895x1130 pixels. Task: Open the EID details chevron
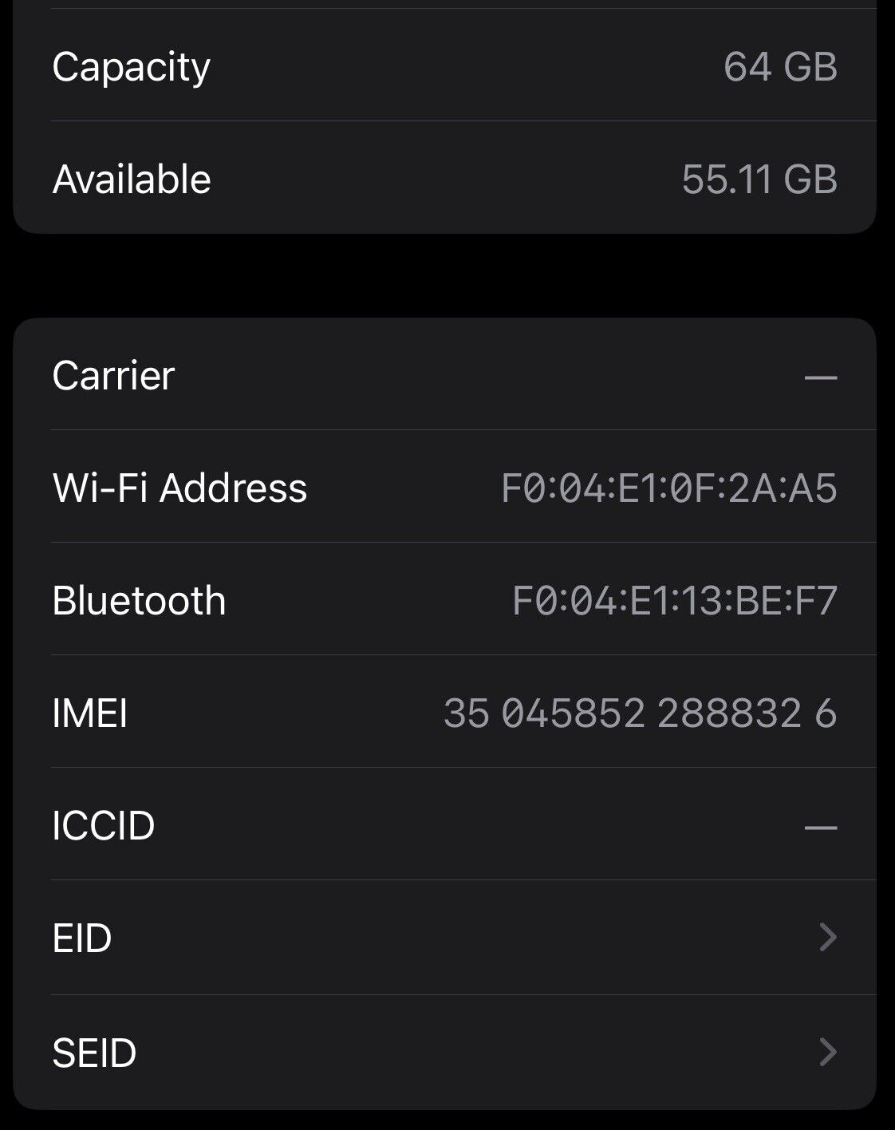[827, 938]
